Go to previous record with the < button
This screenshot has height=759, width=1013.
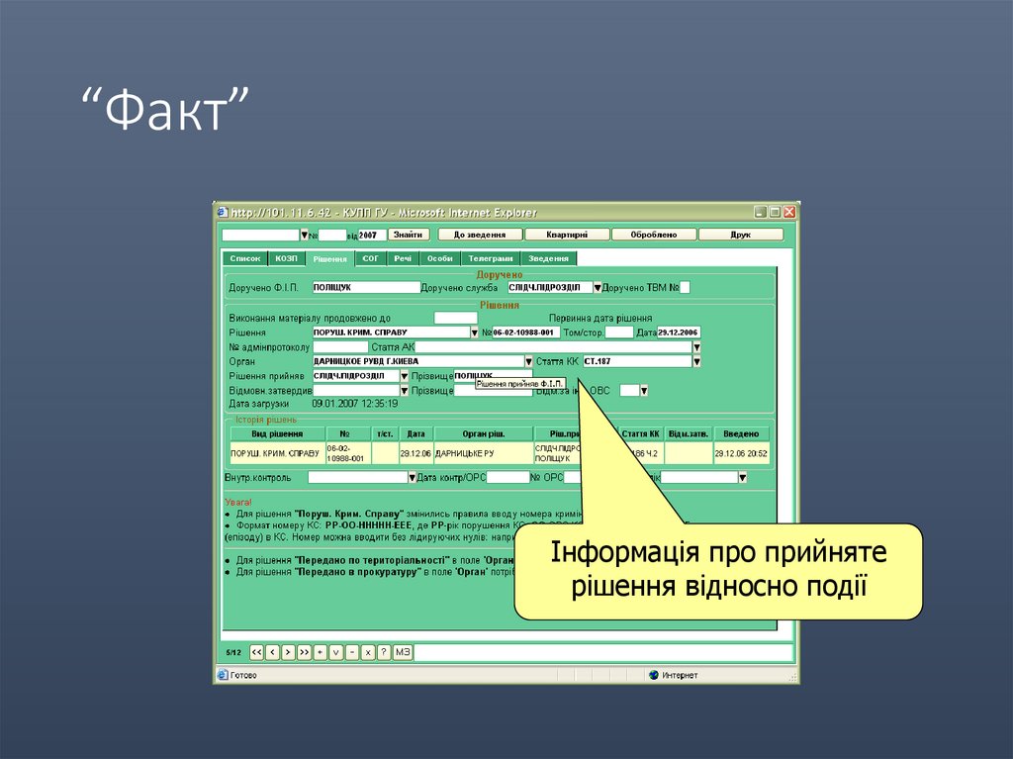[x=273, y=652]
